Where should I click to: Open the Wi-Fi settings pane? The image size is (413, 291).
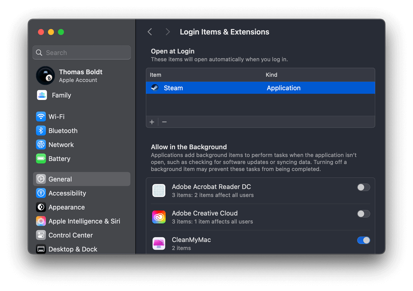[x=82, y=117]
